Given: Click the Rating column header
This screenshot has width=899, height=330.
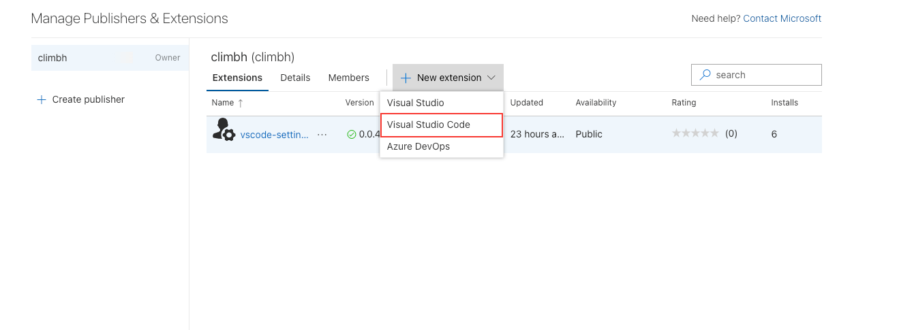Looking at the screenshot, I should point(684,103).
